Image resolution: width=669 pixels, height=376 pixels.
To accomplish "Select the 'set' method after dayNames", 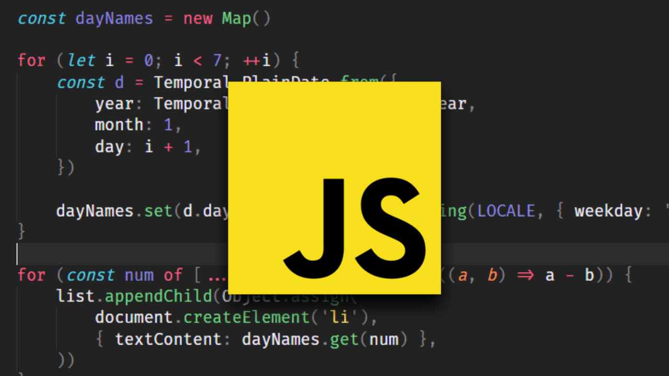I will coord(159,211).
